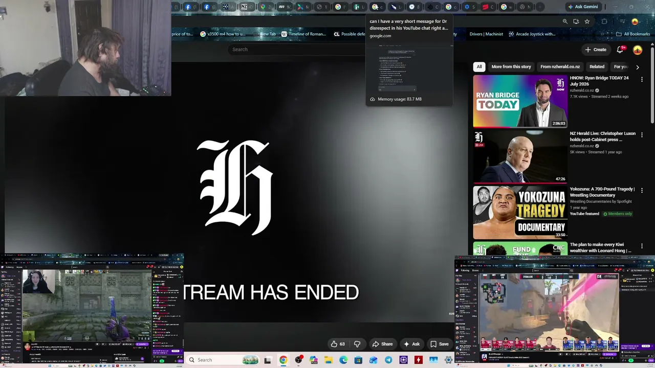Dislike the video
The height and width of the screenshot is (368, 655).
(x=357, y=344)
